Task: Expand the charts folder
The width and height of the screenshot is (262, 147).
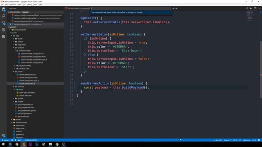Action: pos(14,39)
